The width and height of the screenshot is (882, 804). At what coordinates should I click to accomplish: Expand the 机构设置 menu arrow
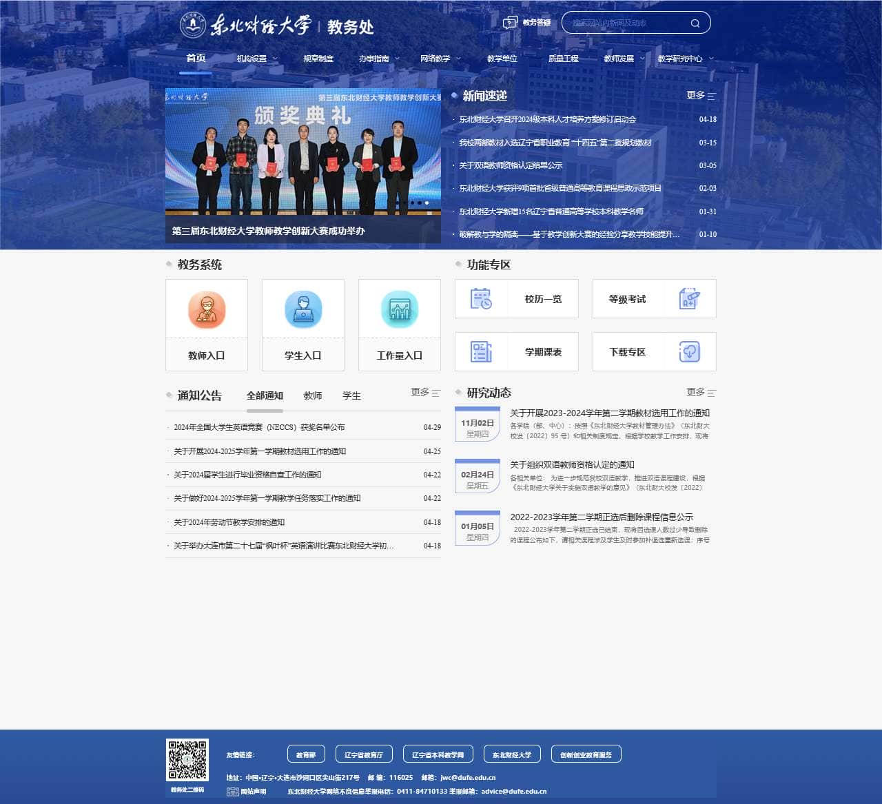coord(275,59)
